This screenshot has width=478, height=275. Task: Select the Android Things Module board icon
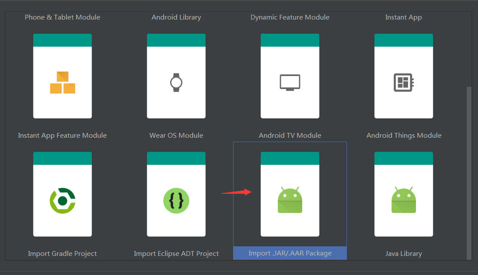(x=404, y=83)
